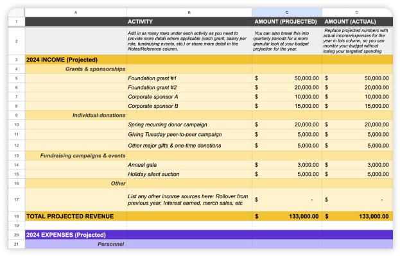
Task: Select column B header
Action: 189,12
